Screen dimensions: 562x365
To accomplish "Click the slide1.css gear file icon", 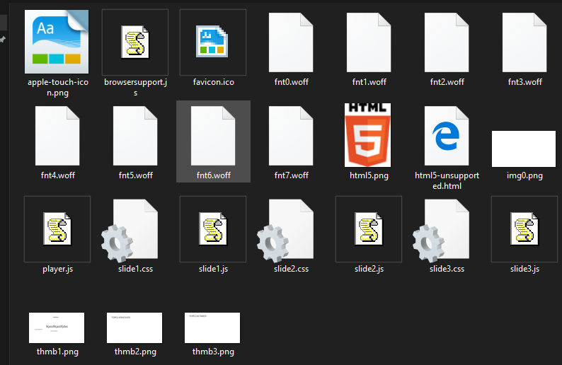I will click(x=130, y=231).
